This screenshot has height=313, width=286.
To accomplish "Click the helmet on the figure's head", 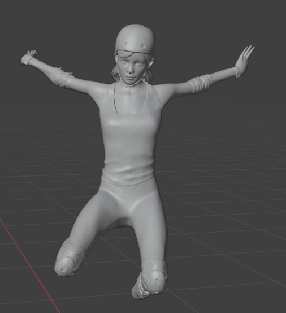I will pyautogui.click(x=135, y=39).
